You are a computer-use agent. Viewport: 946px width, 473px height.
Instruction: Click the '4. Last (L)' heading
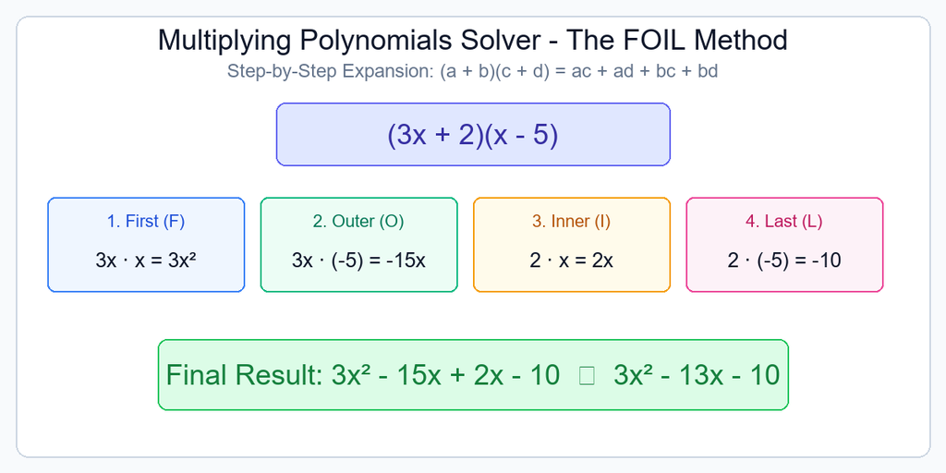pos(784,222)
